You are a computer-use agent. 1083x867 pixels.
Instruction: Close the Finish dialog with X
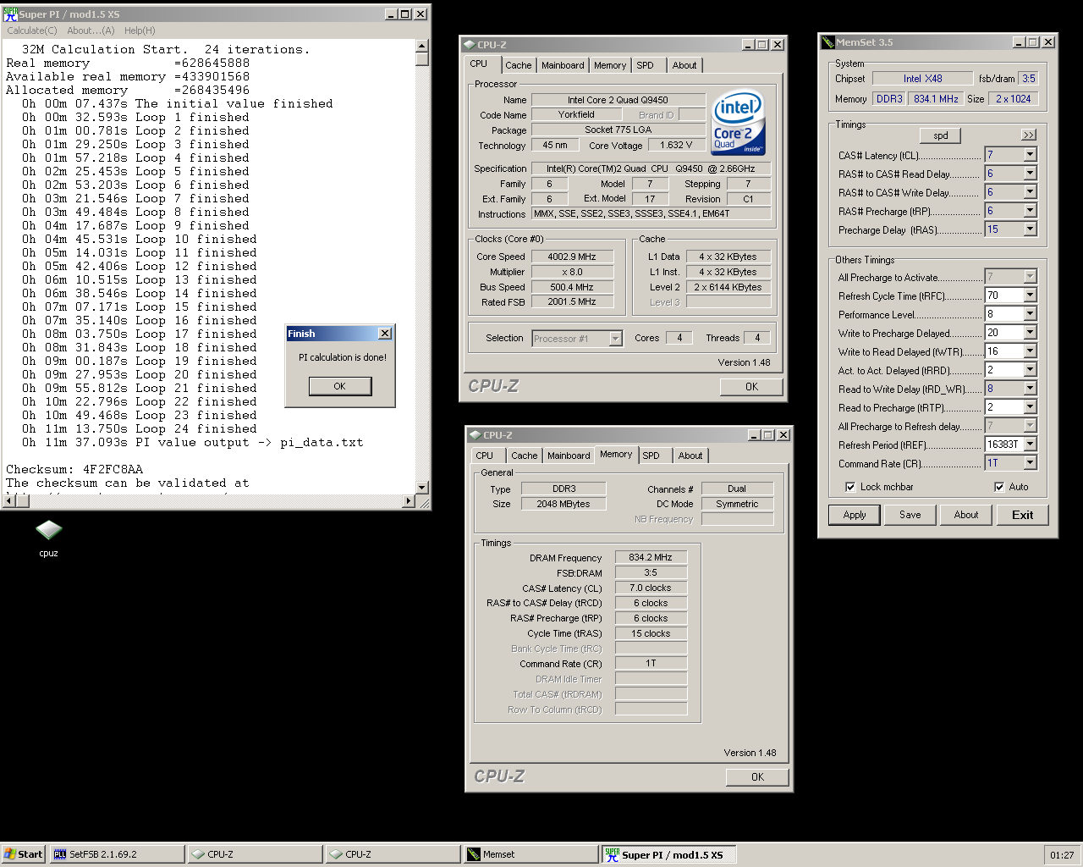pos(385,334)
